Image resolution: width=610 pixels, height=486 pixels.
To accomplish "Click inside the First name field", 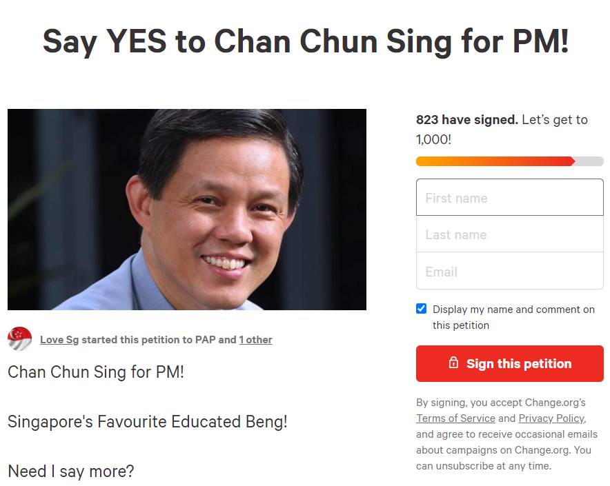I will tap(509, 197).
